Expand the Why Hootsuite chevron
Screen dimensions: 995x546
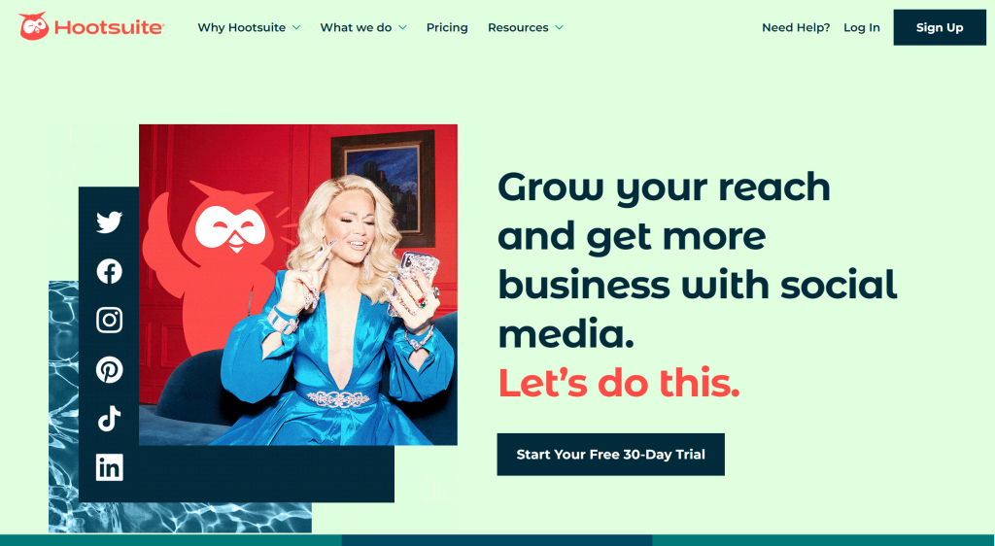click(x=296, y=28)
